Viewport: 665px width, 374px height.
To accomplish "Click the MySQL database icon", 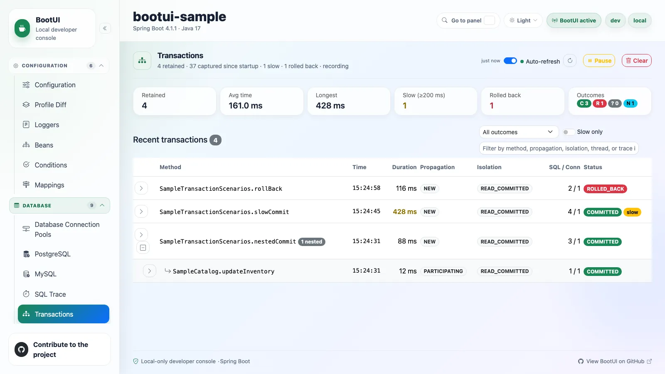I will 26,274.
